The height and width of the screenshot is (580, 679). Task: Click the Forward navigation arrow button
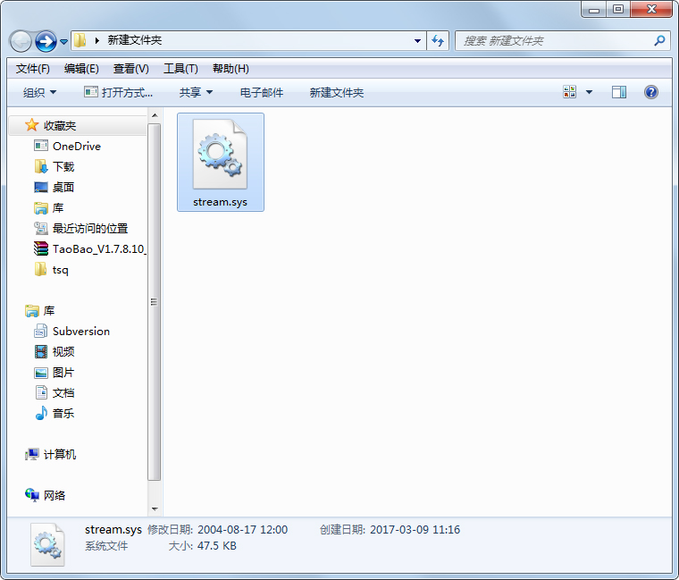coord(46,42)
